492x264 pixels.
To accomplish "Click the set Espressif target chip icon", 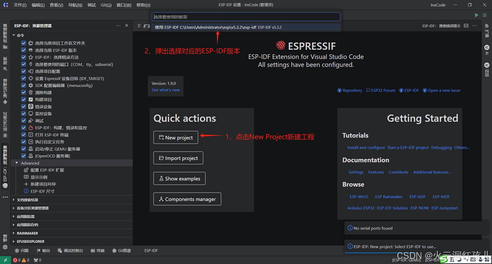I will point(31,78).
